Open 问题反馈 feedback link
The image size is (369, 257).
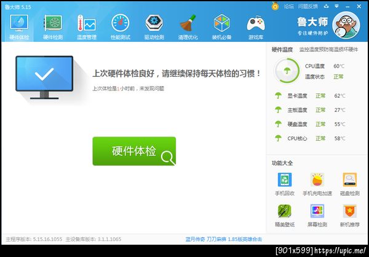click(x=308, y=6)
